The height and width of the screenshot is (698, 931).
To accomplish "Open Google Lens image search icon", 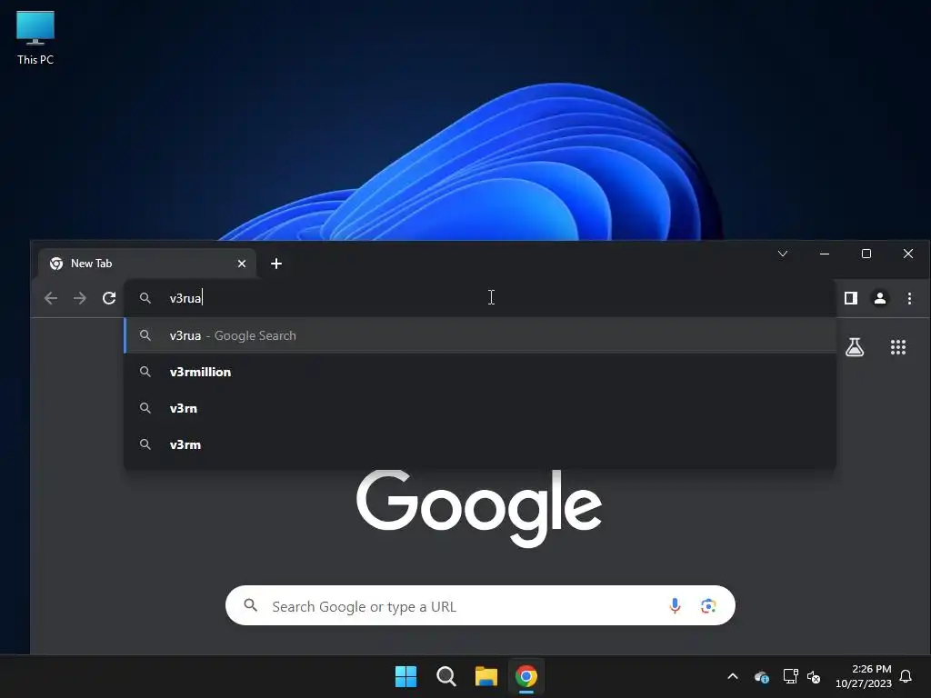I will [707, 605].
